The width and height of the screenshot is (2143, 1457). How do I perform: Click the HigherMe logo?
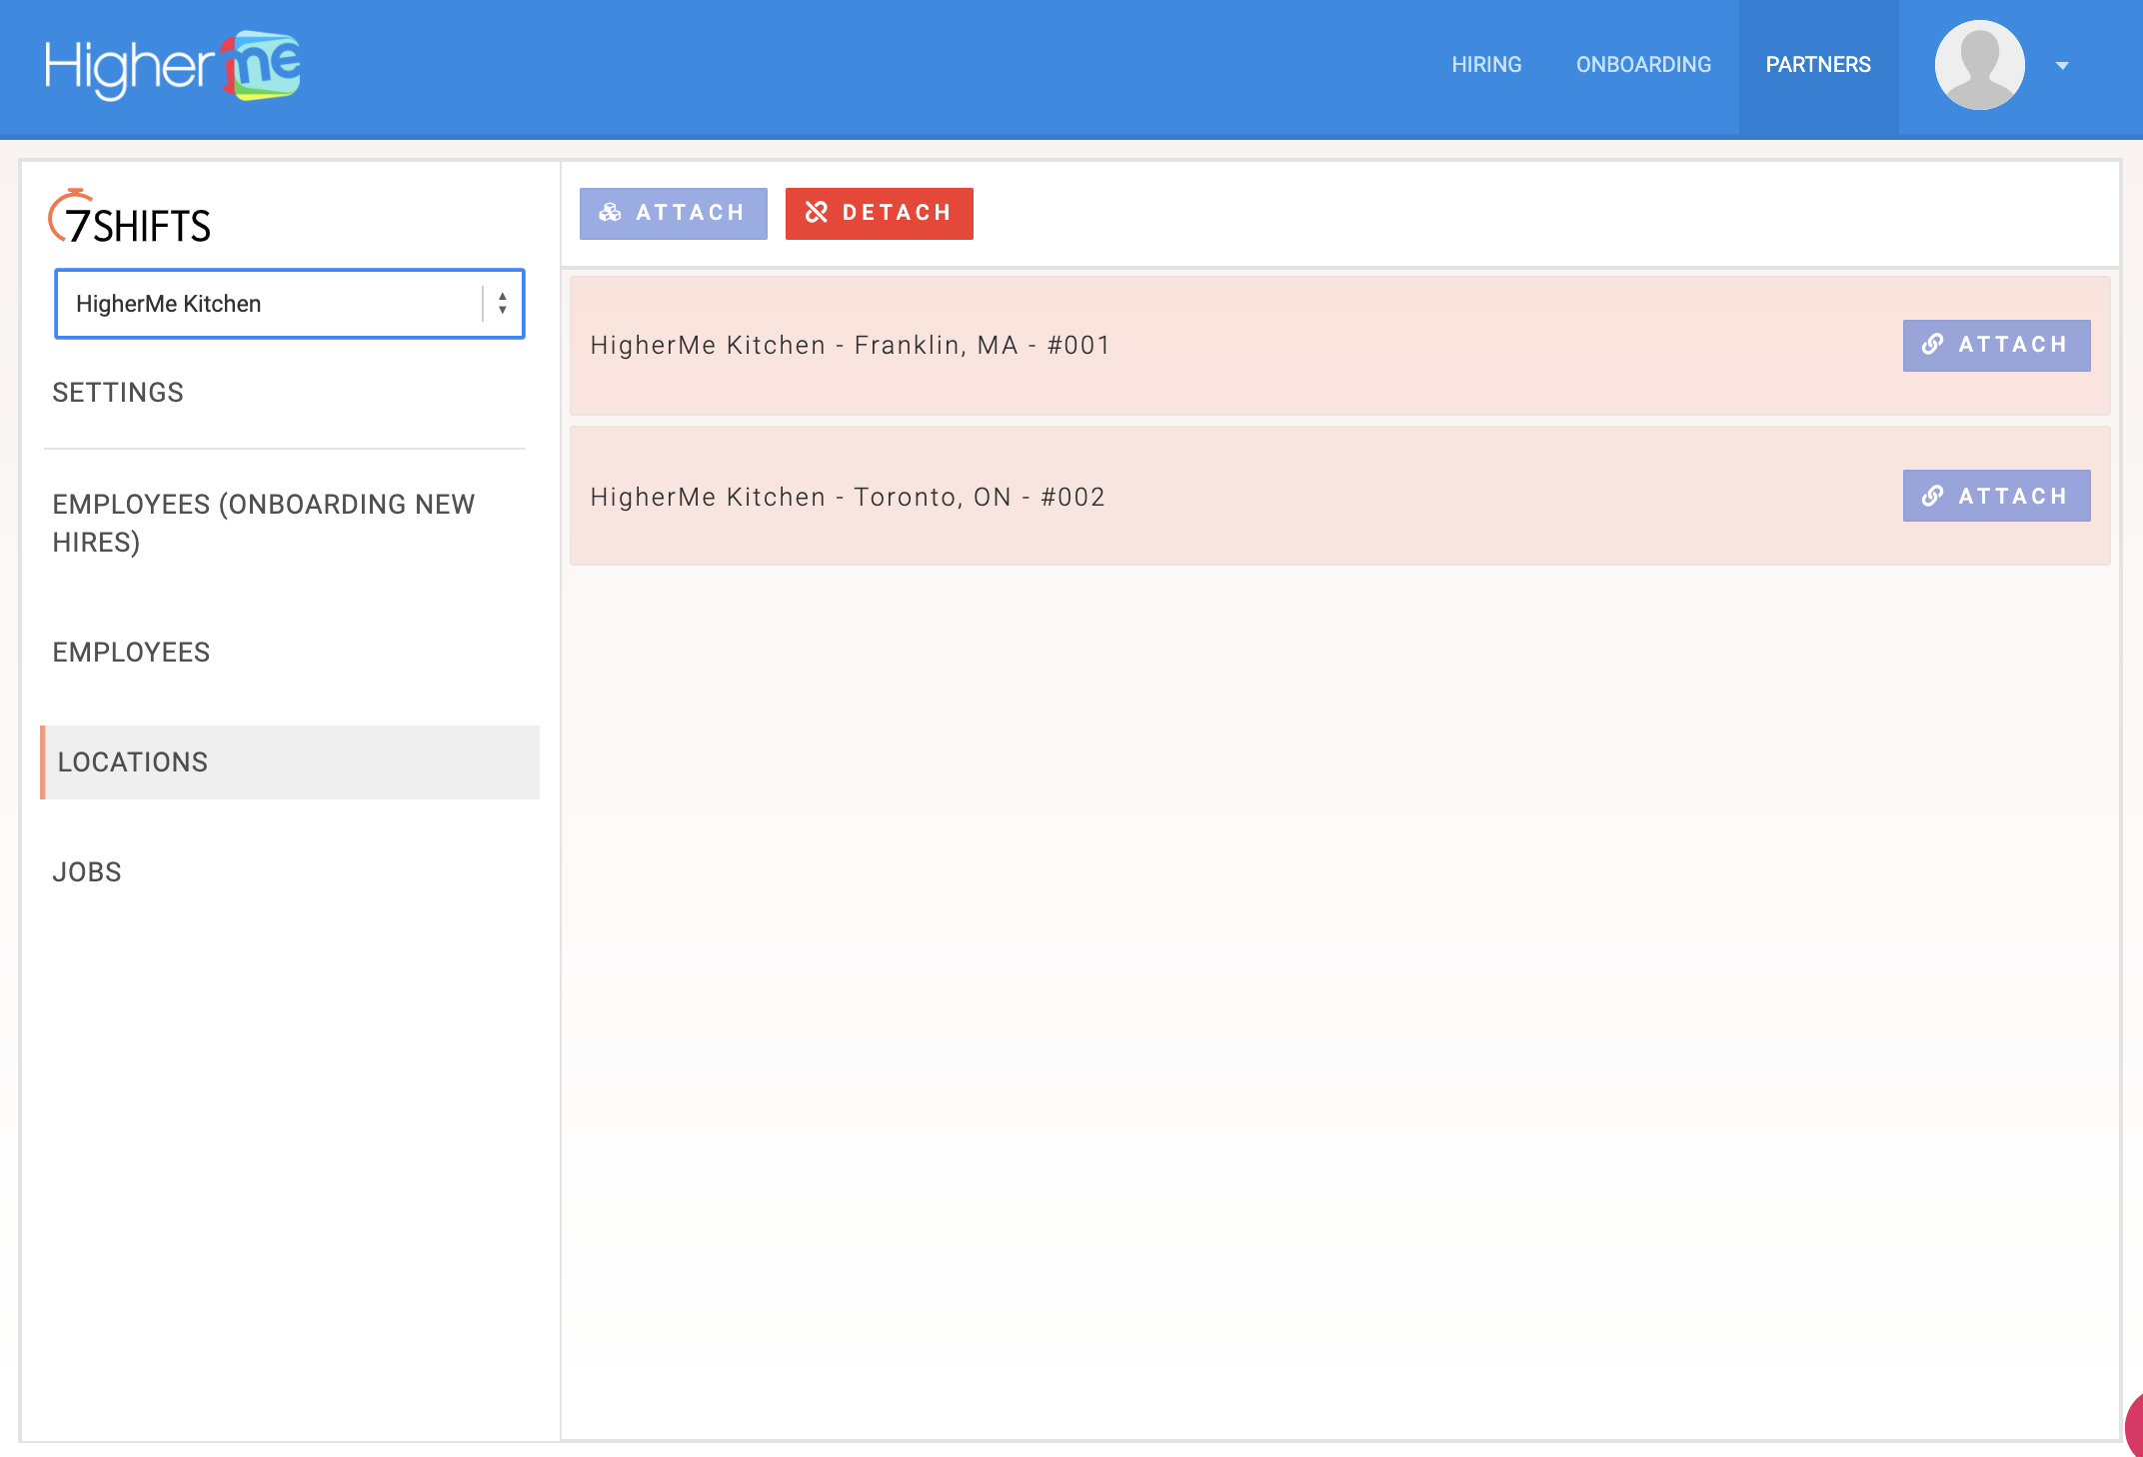[172, 66]
